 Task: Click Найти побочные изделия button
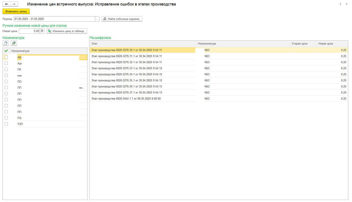pos(122,19)
